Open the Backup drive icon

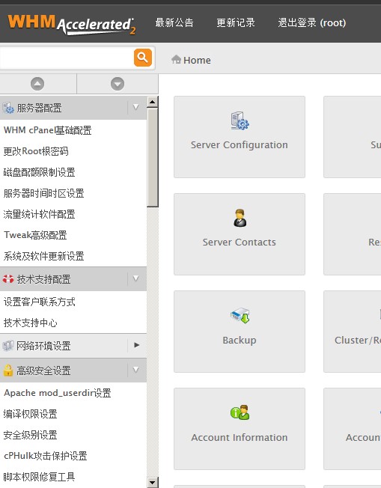coord(240,316)
